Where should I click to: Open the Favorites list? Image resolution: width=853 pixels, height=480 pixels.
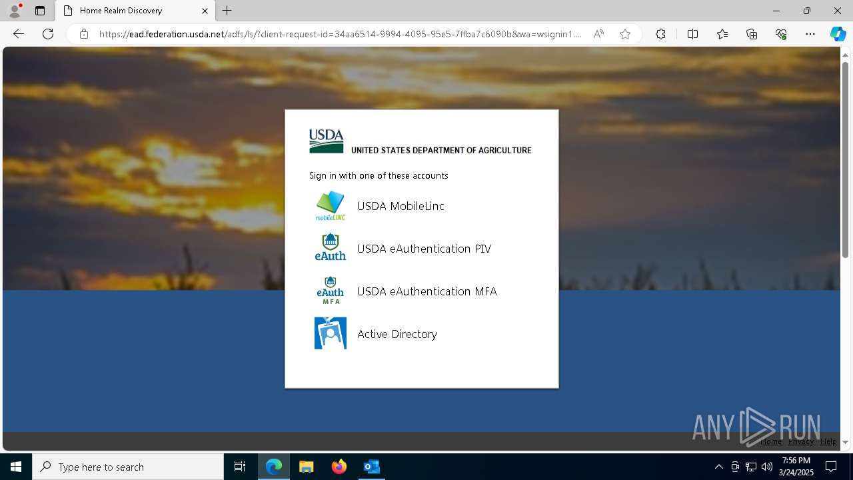pos(722,34)
